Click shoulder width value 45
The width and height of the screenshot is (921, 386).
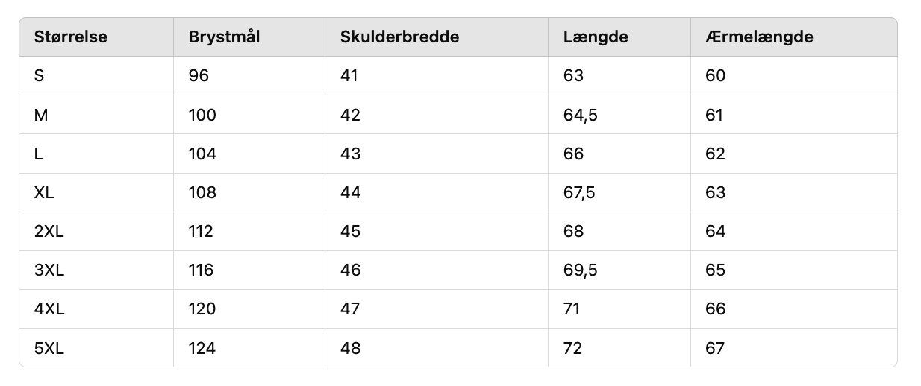pyautogui.click(x=350, y=232)
